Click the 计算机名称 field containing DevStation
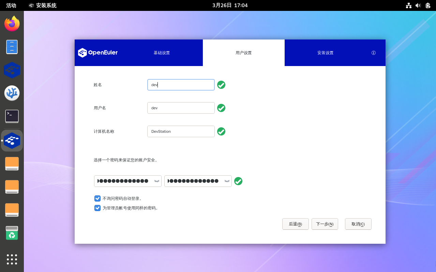Viewport: 436px width, 272px height. click(x=181, y=131)
